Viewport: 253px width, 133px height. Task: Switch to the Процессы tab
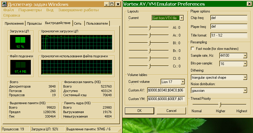tap(34, 23)
